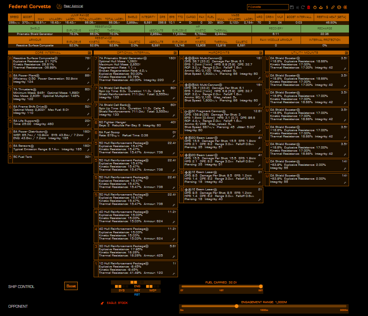Open the first 2D Beam Laser hardpoint slot

point(221,143)
